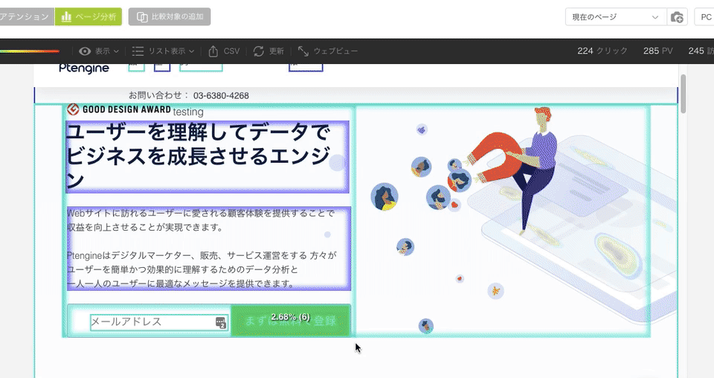This screenshot has height=378, width=714.
Task: Click the heatmap color gradient bar
Action: click(x=30, y=51)
